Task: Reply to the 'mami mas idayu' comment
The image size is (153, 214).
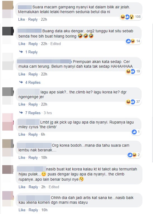Action: [33, 210]
